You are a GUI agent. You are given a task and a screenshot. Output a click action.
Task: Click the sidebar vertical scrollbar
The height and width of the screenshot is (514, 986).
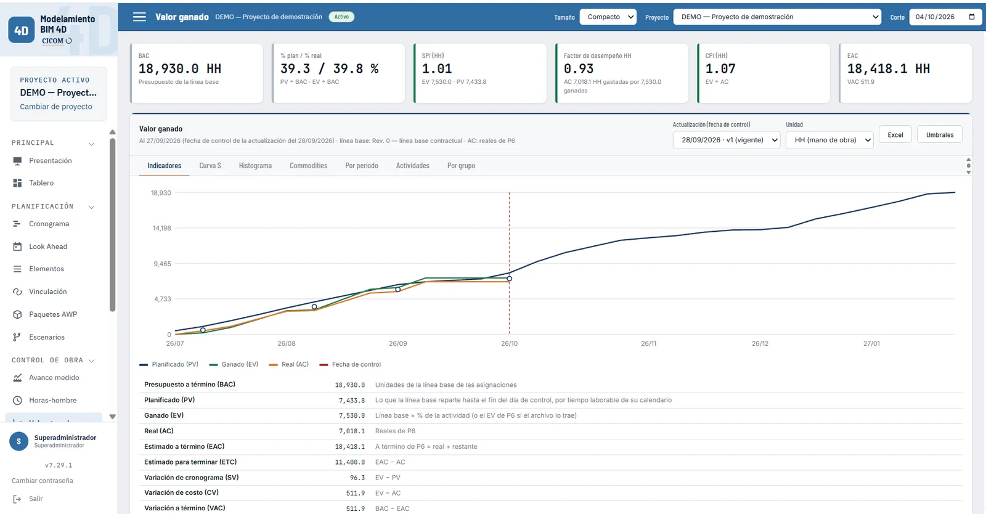(x=112, y=225)
